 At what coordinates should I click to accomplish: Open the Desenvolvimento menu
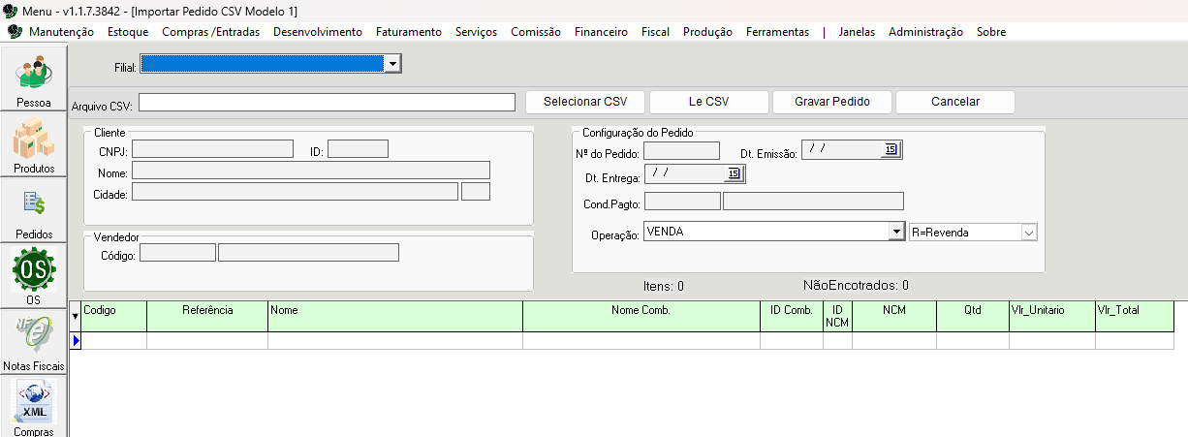318,32
